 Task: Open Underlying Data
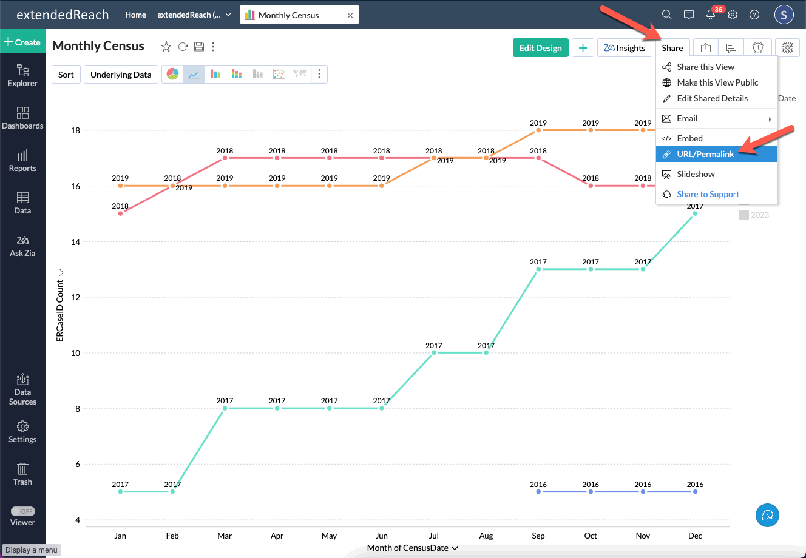click(121, 75)
